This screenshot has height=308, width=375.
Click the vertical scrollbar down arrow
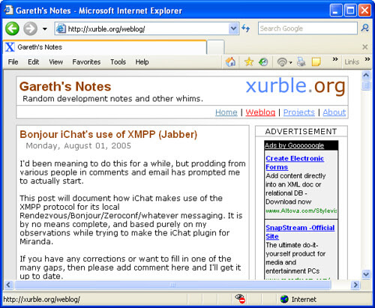pyautogui.click(x=366, y=274)
